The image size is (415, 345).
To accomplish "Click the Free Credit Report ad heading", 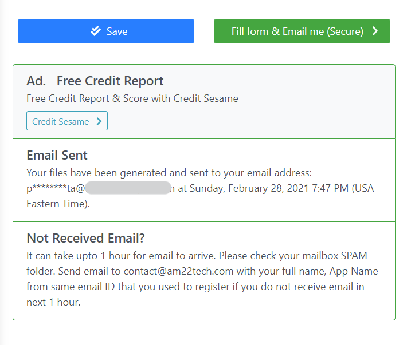I will click(110, 81).
